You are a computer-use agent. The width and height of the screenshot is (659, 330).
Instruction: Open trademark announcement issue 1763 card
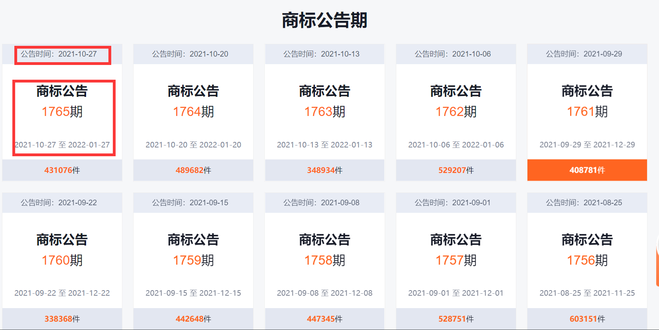(325, 112)
